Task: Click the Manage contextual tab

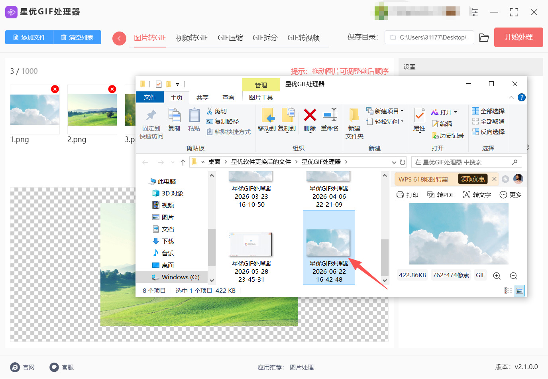Action: [261, 85]
